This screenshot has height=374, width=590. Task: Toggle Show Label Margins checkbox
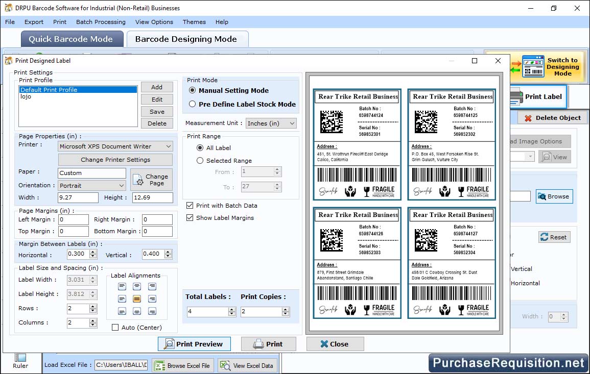191,218
